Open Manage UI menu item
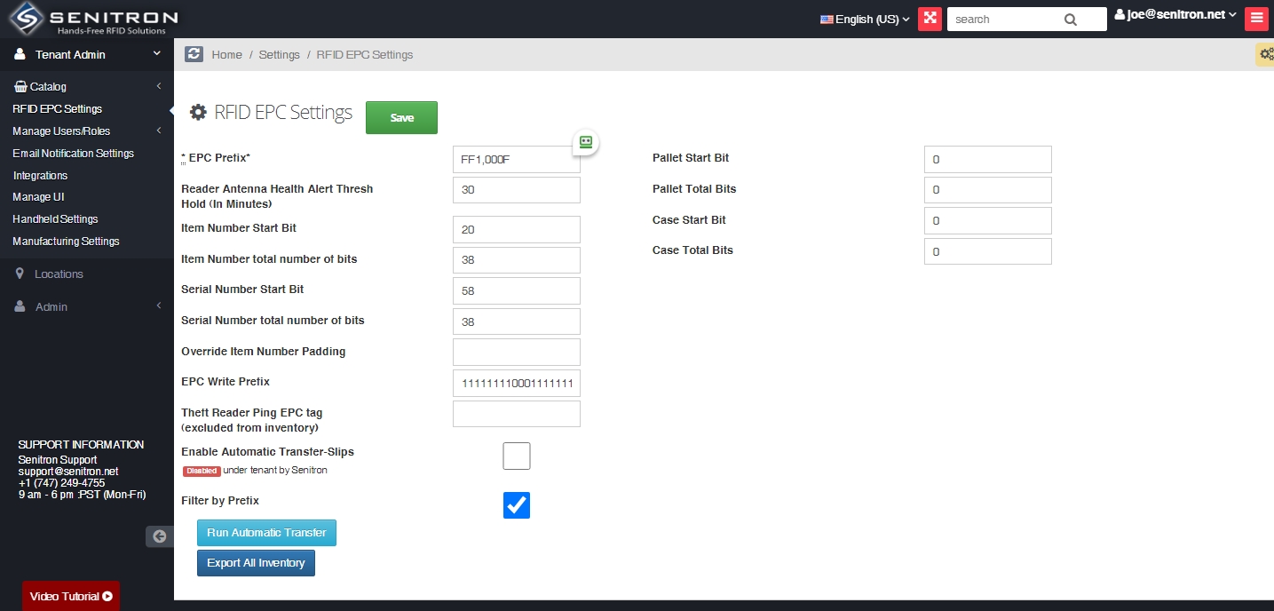The image size is (1274, 611). coord(38,197)
